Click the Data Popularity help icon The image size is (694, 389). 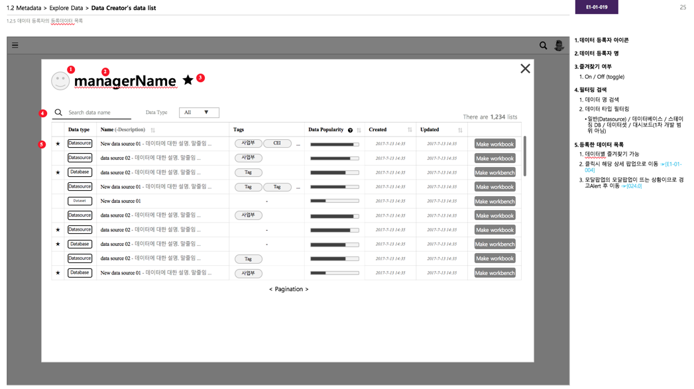click(x=350, y=130)
